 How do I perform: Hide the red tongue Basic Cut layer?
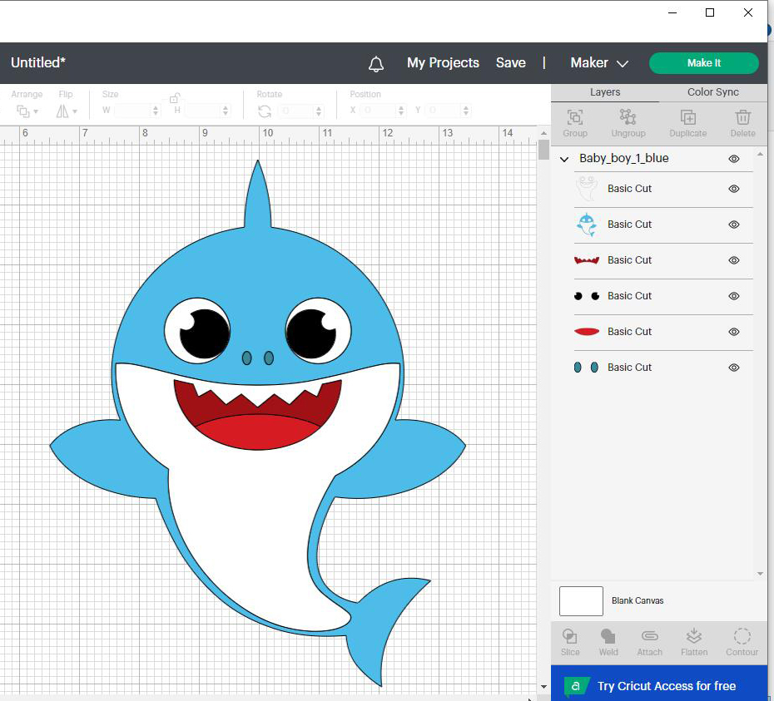tap(734, 332)
